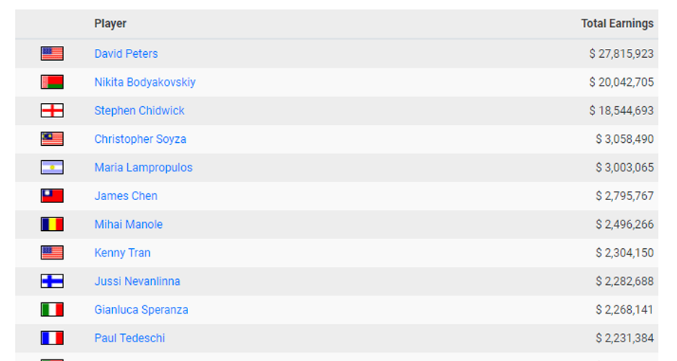Open Nikita Bodyakovskiy player link
Viewport: 677px width, 361px height.
tap(145, 82)
